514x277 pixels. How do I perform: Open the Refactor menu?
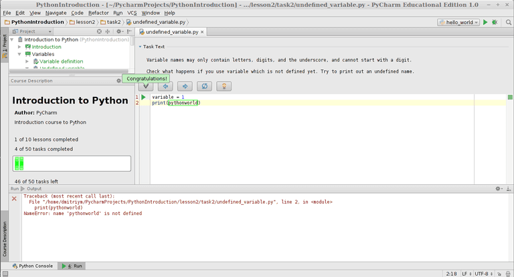pyautogui.click(x=98, y=13)
